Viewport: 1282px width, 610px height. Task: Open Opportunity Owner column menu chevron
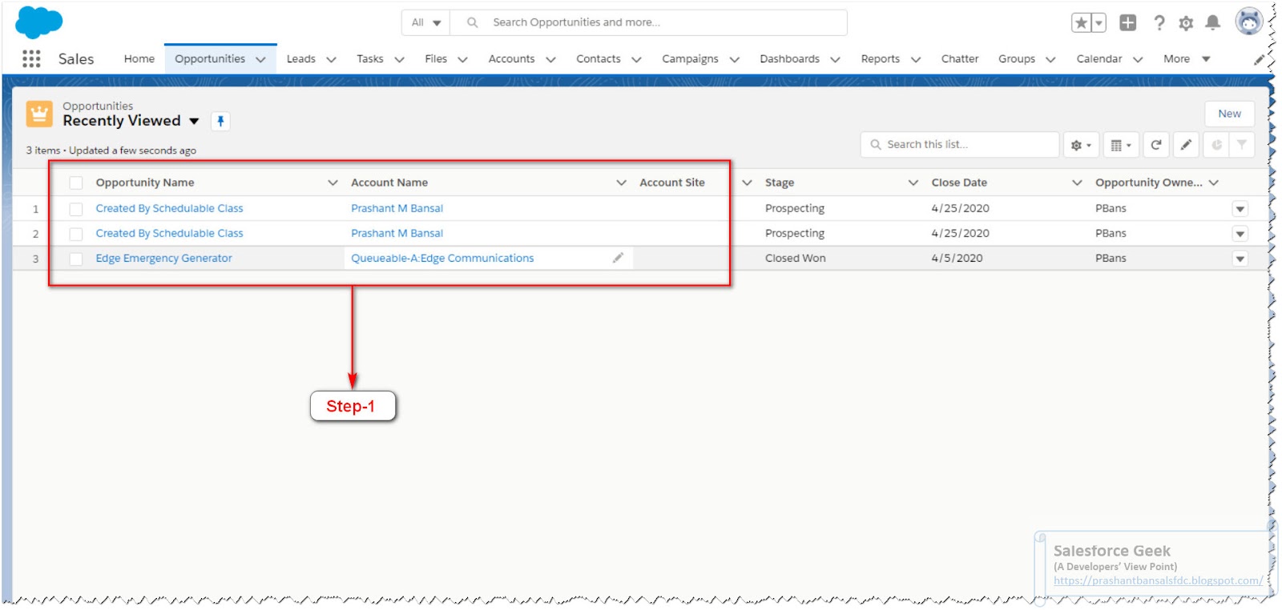(1214, 183)
